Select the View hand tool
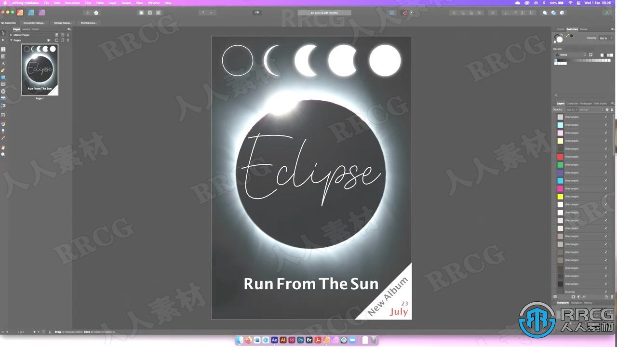Screen dimensions: 617x347 click(x=3, y=147)
